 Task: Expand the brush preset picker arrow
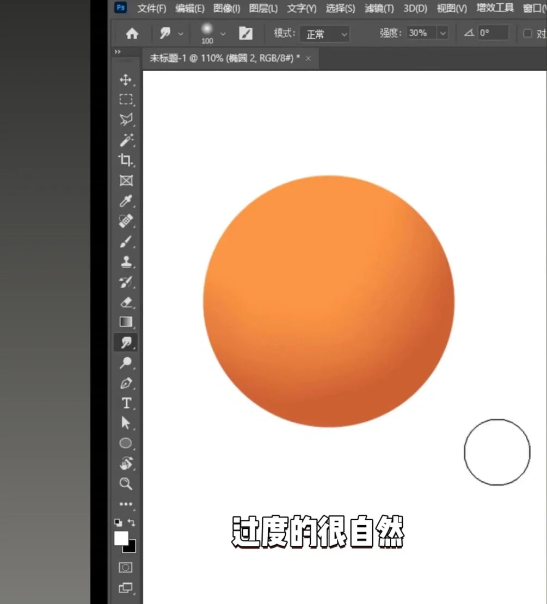223,33
